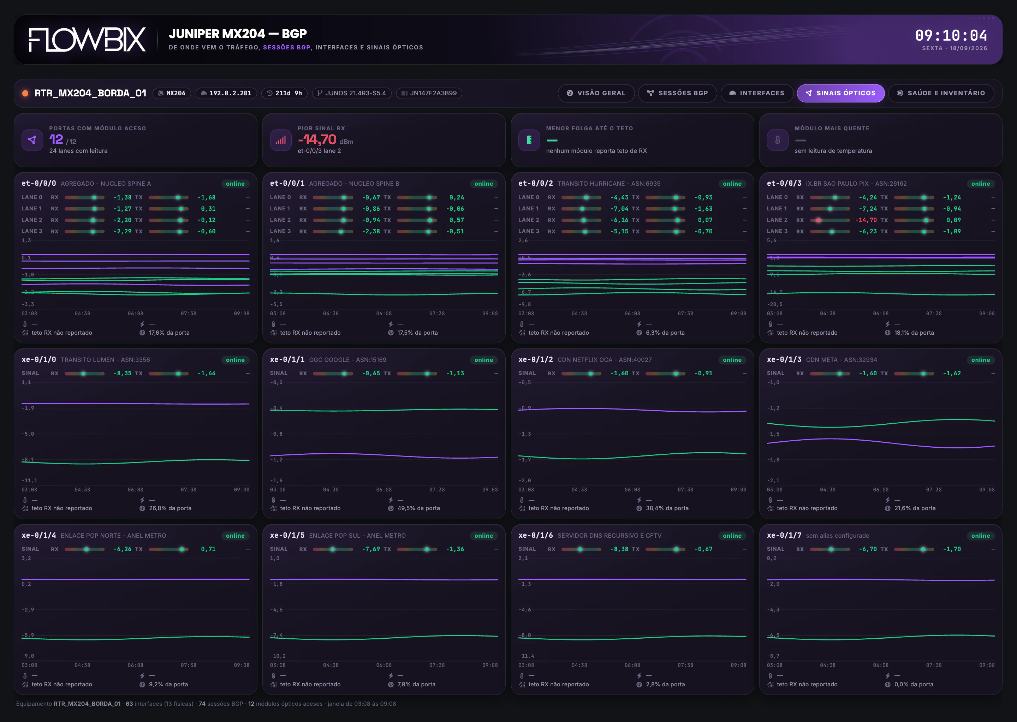Click the port usage icon beside 17,6% da porta
This screenshot has width=1017, height=722.
click(x=142, y=333)
